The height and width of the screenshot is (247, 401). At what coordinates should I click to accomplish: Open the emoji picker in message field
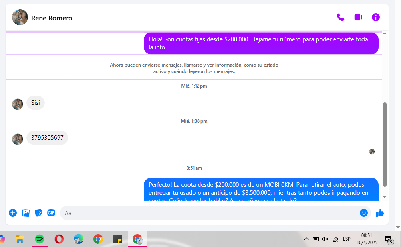pyautogui.click(x=363, y=213)
